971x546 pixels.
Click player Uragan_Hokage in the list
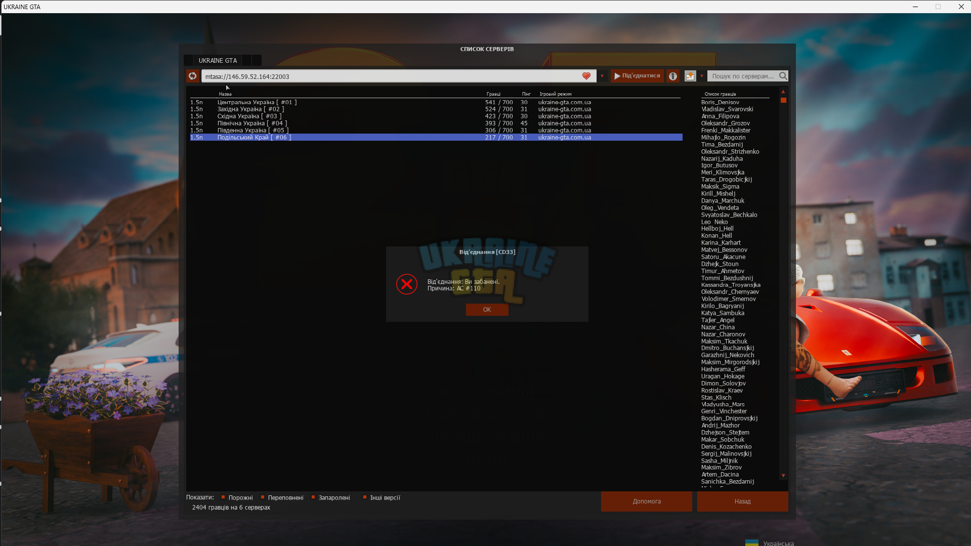(x=723, y=376)
